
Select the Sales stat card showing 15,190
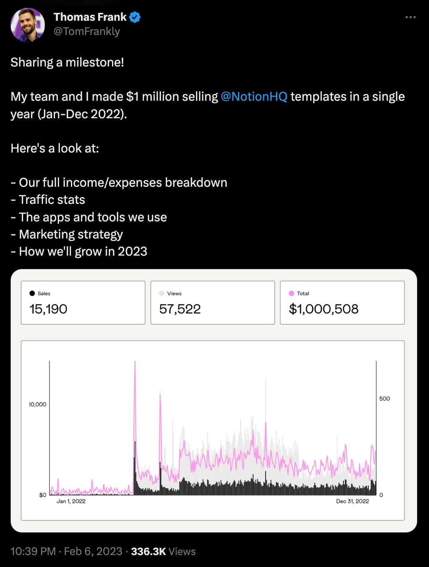[83, 302]
